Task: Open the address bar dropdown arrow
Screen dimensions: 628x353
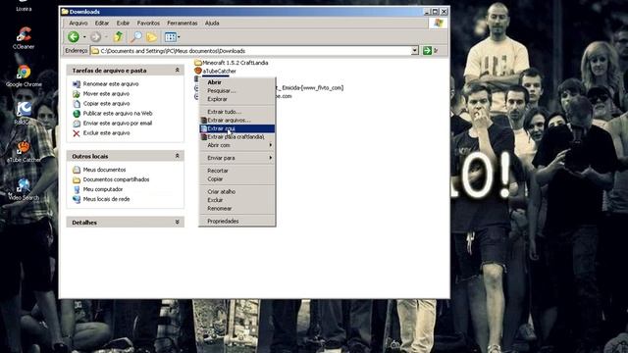Action: click(415, 51)
